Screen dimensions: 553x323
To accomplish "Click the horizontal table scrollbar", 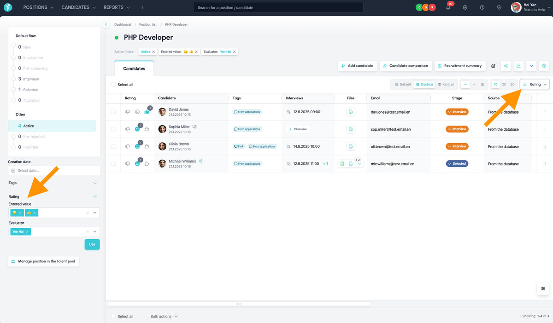I will tap(239, 304).
